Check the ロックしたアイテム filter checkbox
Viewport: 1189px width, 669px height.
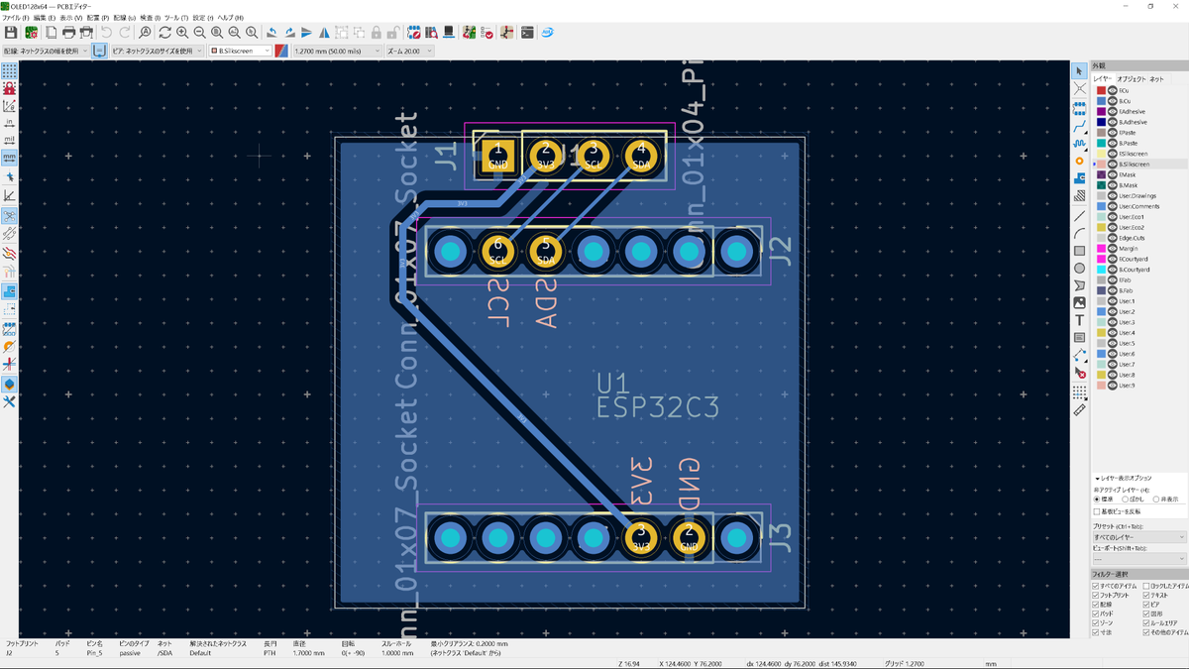tap(1165, 586)
